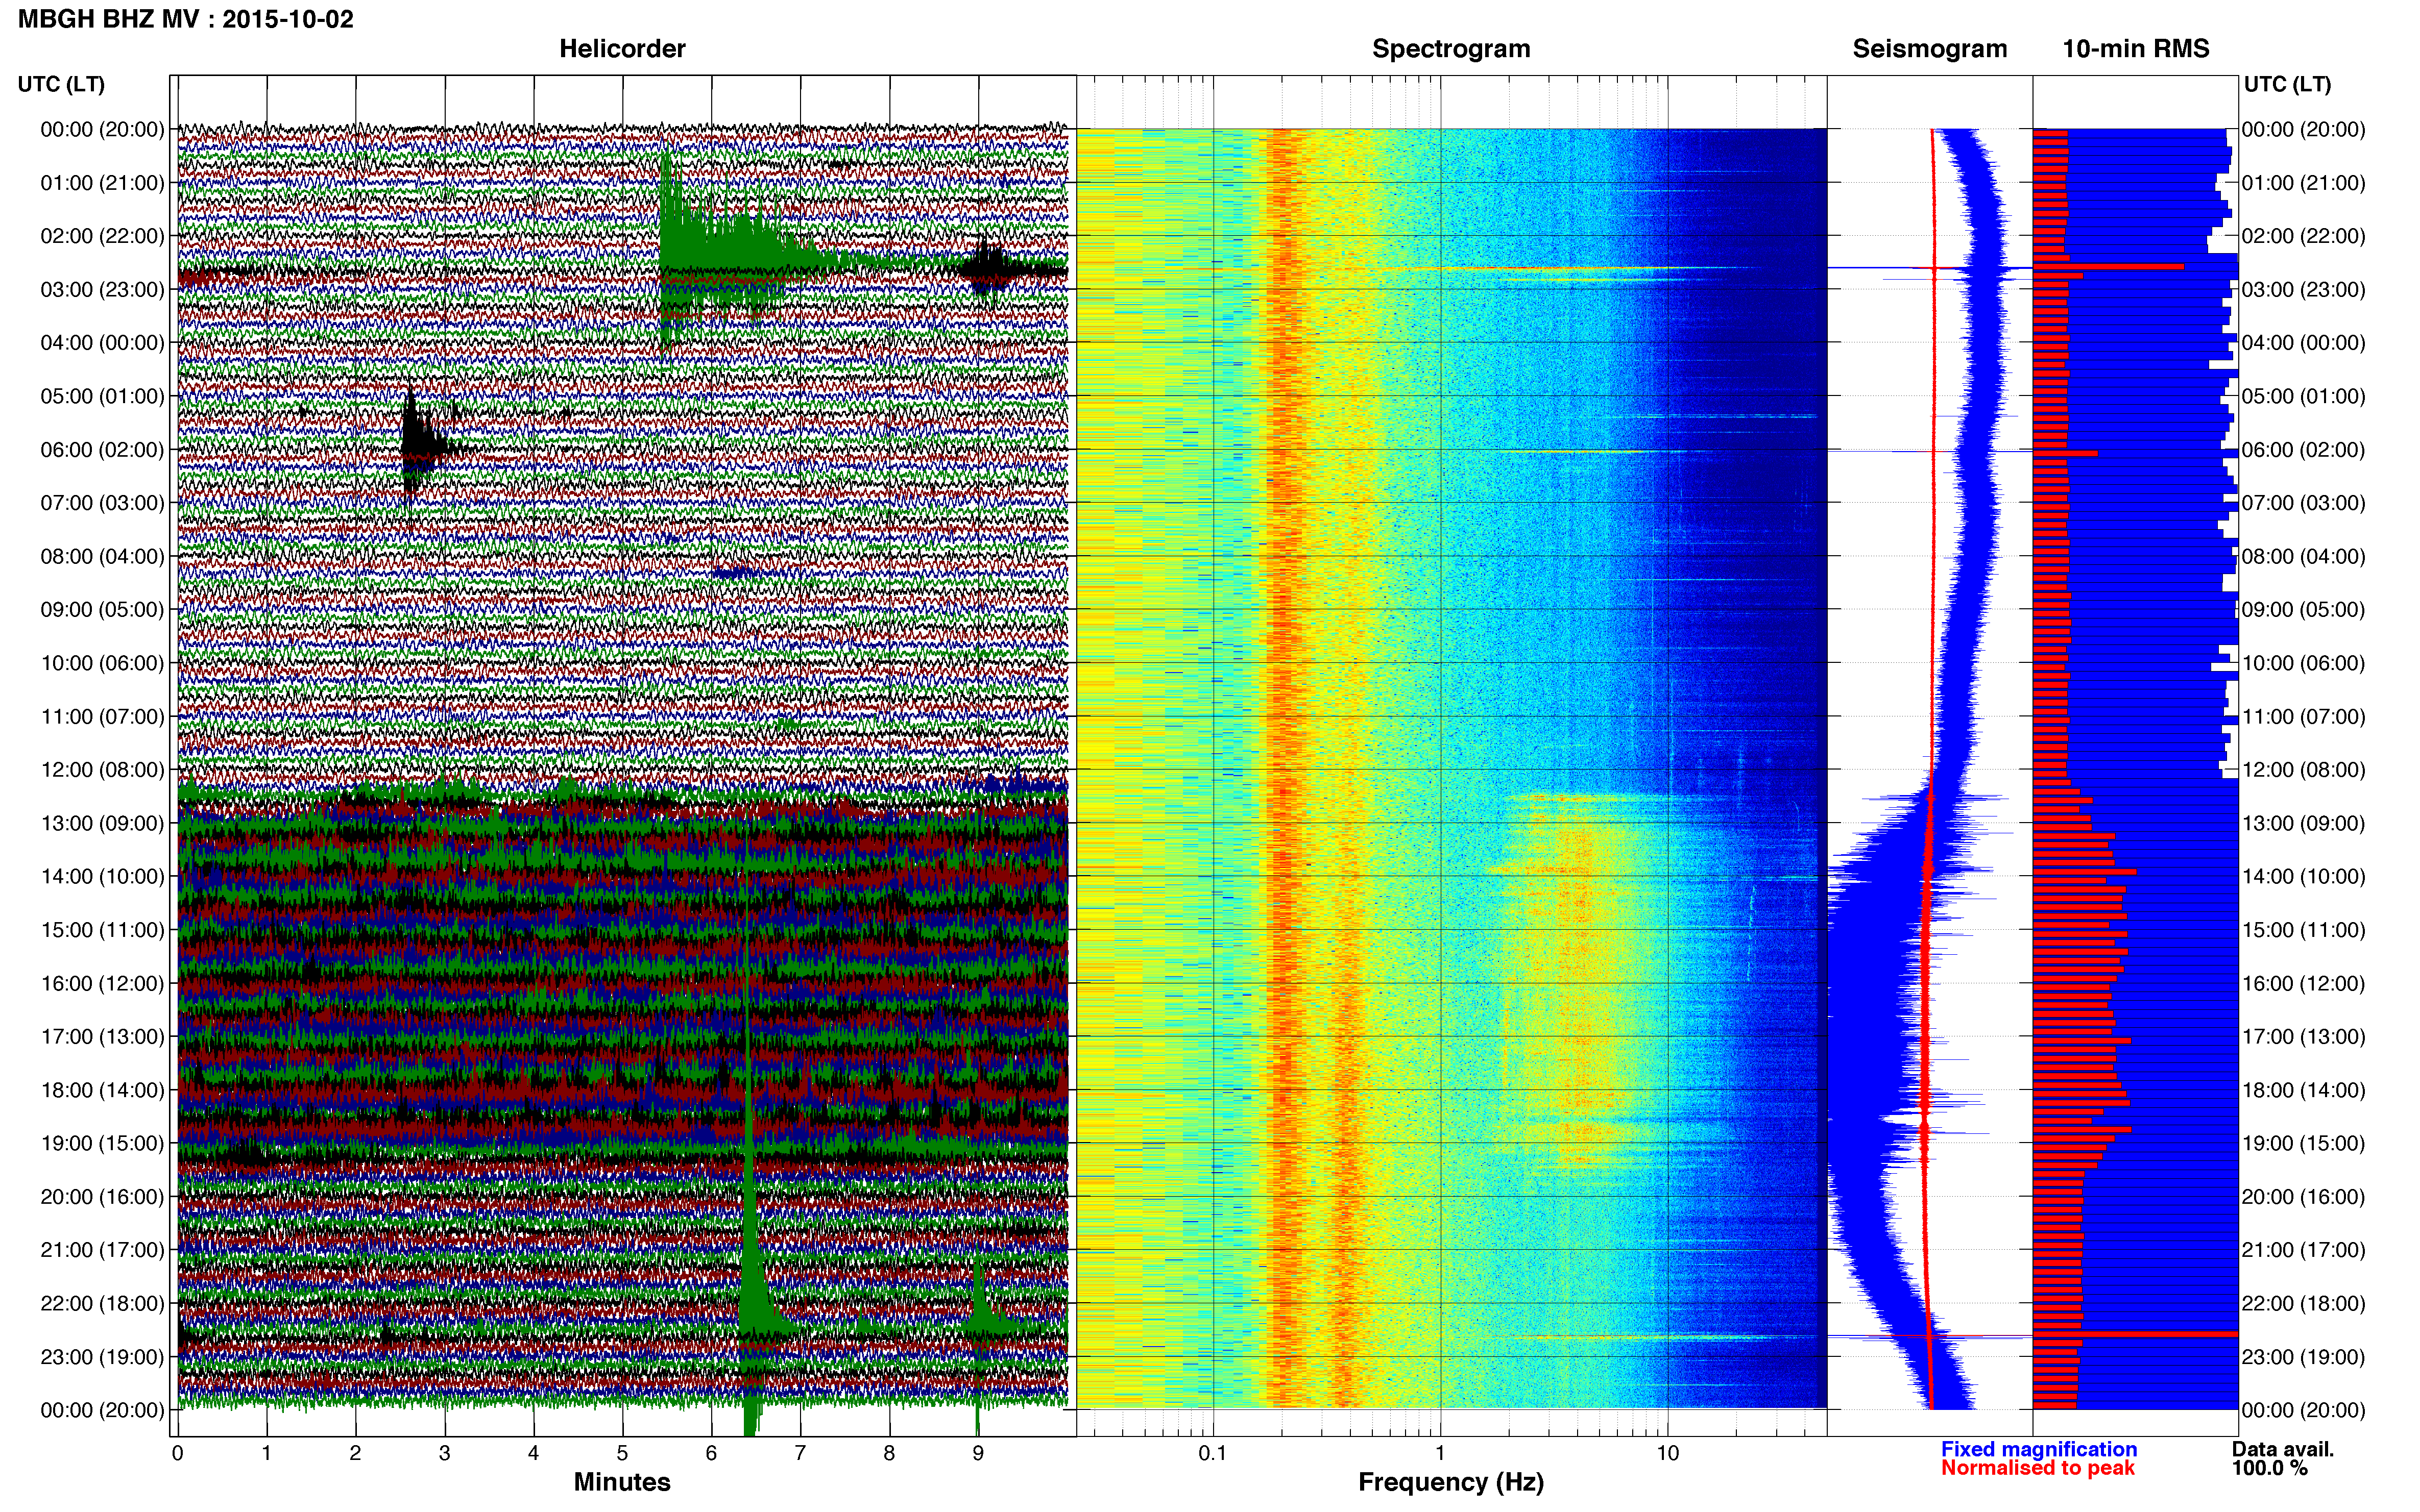The image size is (2420, 1512).
Task: Click right time label '01:00 (21:00)'
Action: pyautogui.click(x=2304, y=183)
